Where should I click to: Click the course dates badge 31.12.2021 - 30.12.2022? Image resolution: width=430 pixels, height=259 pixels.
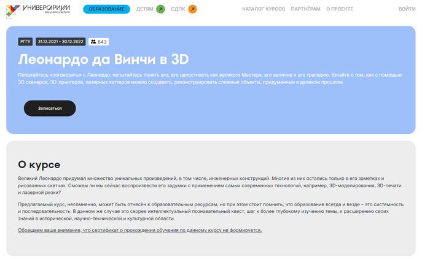61,42
